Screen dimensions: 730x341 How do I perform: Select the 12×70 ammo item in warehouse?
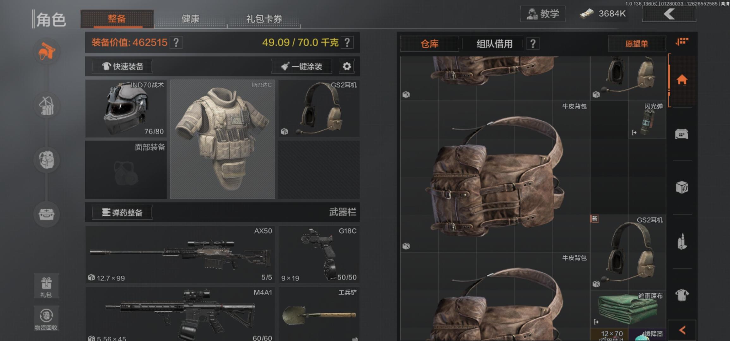click(x=609, y=335)
